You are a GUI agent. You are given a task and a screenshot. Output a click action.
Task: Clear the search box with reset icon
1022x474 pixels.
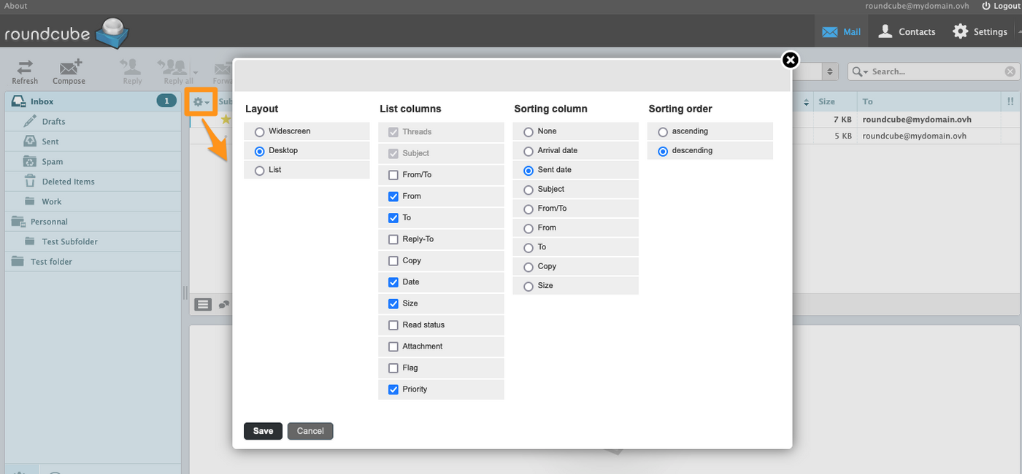pos(1010,71)
